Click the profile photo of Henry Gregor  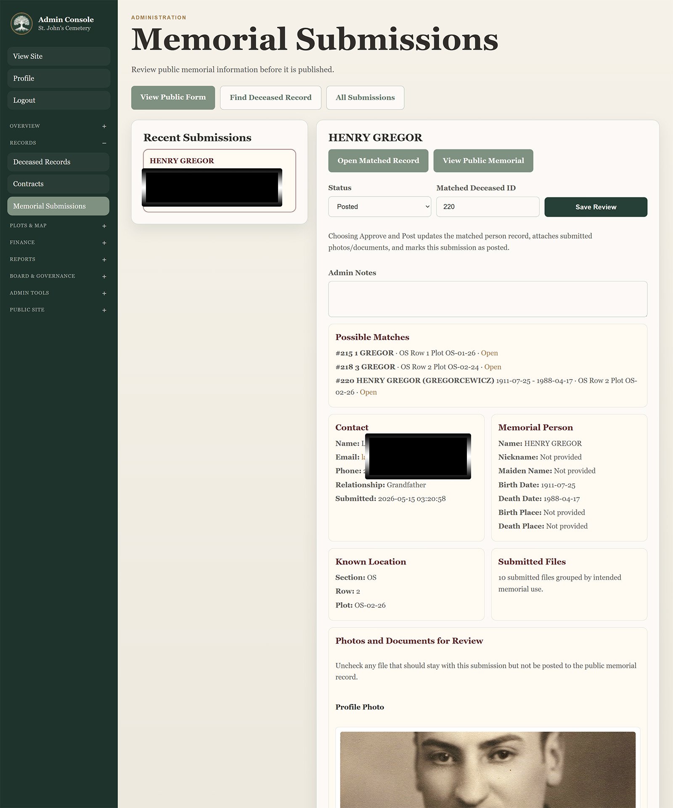tap(488, 770)
